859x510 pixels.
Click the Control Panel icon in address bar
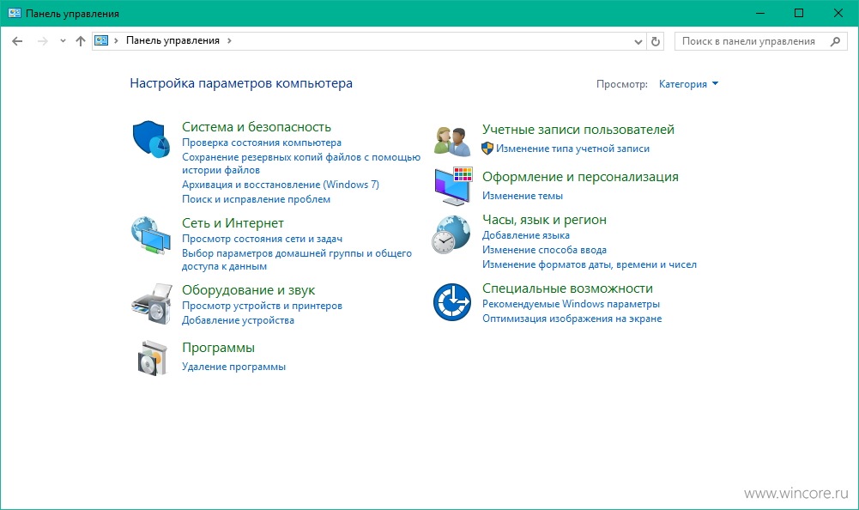pos(101,40)
